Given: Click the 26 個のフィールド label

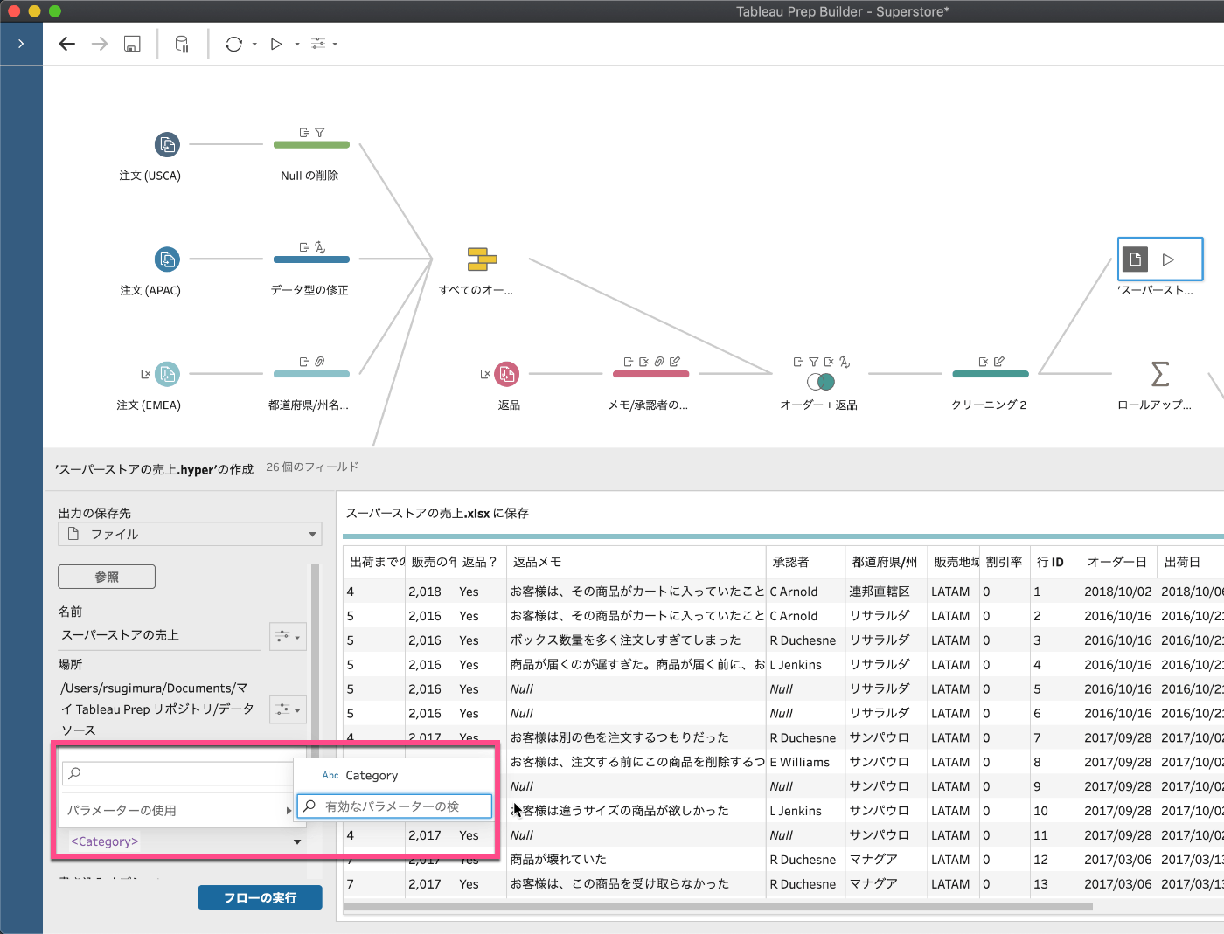Looking at the screenshot, I should 312,467.
